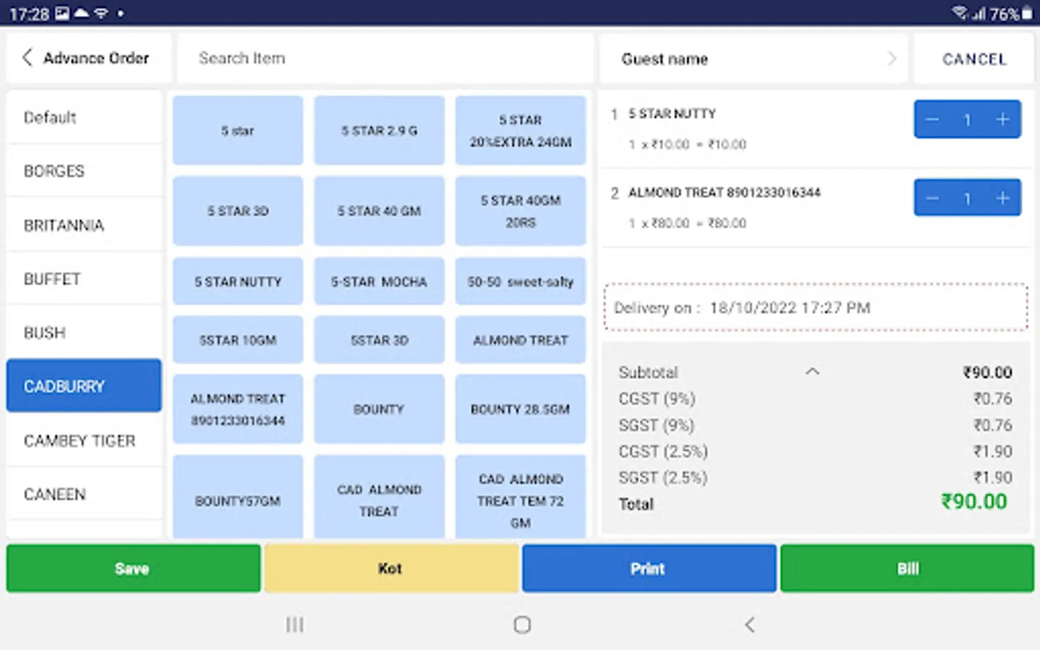Add the 50-50 sweet-salty item
The height and width of the screenshot is (650, 1040).
[x=521, y=282]
